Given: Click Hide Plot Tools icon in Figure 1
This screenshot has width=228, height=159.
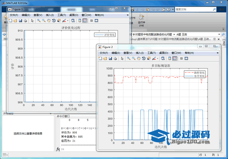Looking at the screenshot, I should click(x=92, y=21).
